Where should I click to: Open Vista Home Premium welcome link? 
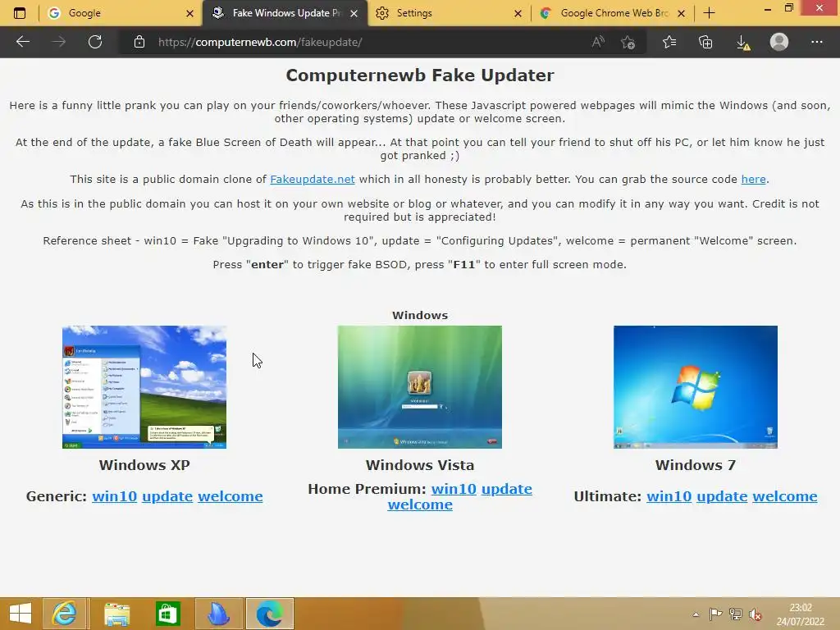coord(420,504)
